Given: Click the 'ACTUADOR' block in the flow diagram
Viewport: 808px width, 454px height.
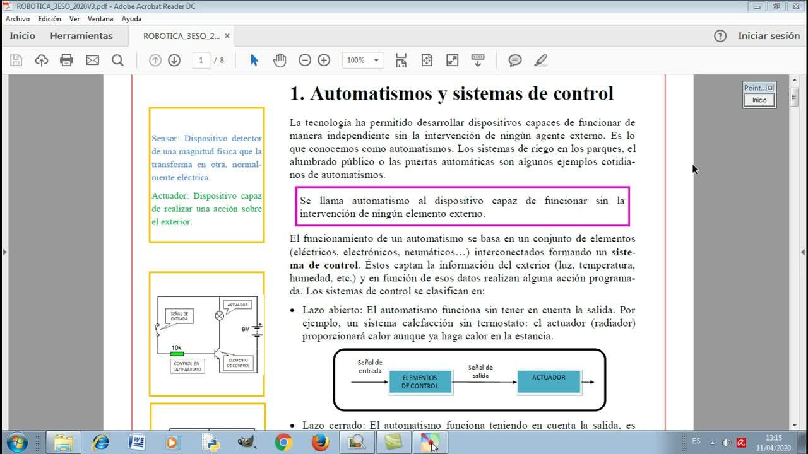Looking at the screenshot, I should pyautogui.click(x=549, y=381).
